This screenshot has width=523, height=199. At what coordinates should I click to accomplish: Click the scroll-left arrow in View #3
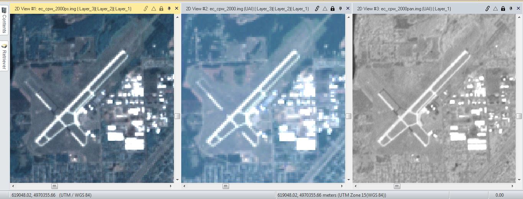(x=356, y=186)
